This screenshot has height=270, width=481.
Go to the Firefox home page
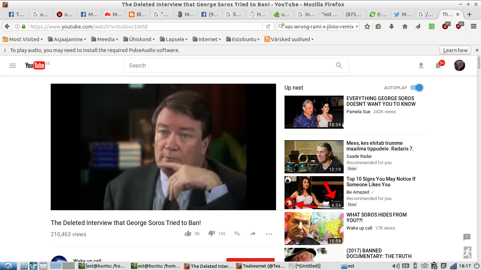[405, 26]
